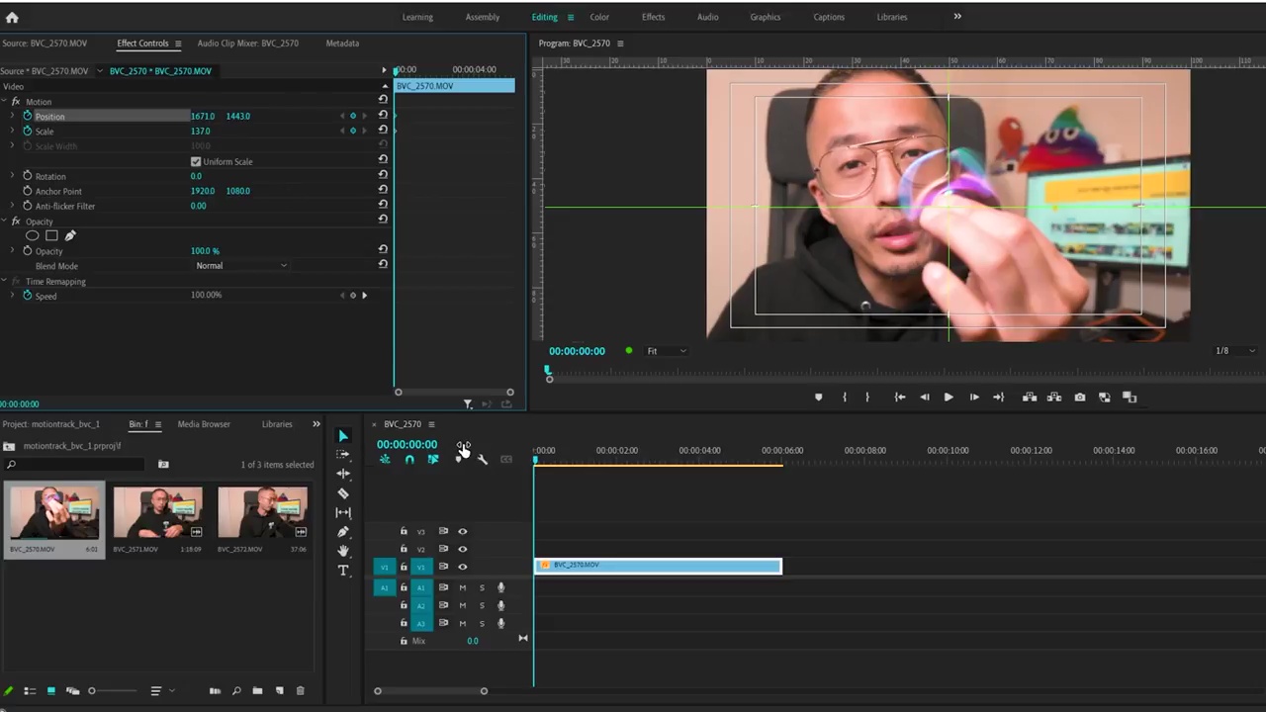Toggle the Snap magnet icon in timeline
Screen dimensions: 1266x712
point(410,459)
